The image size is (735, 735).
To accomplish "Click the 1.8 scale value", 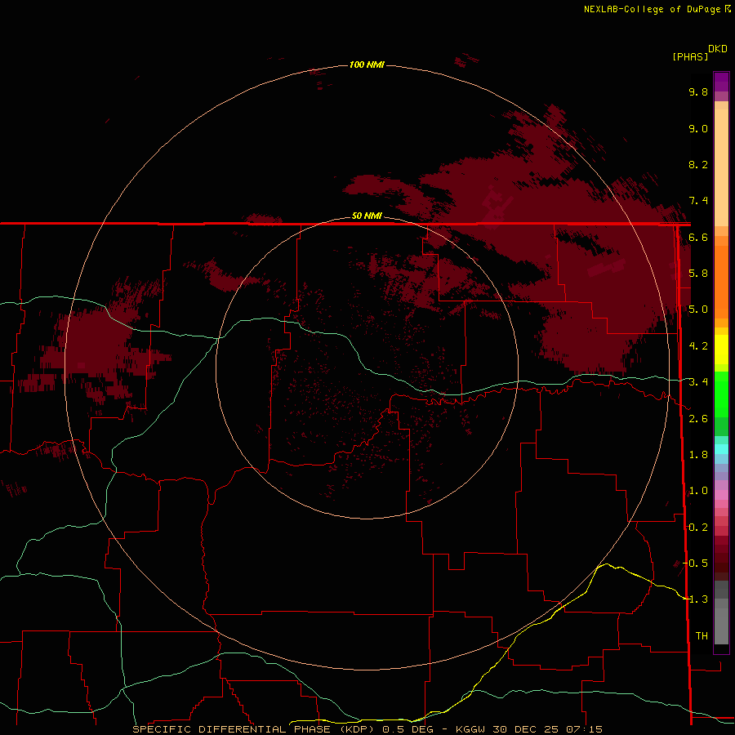I will [x=698, y=455].
